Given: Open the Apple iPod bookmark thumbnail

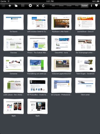Looking at the screenshot, I should tap(14, 106).
